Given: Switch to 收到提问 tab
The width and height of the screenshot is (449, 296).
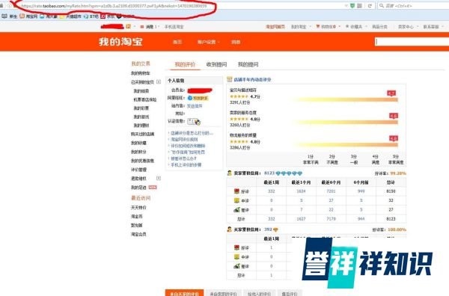Looking at the screenshot, I should pyautogui.click(x=216, y=64).
